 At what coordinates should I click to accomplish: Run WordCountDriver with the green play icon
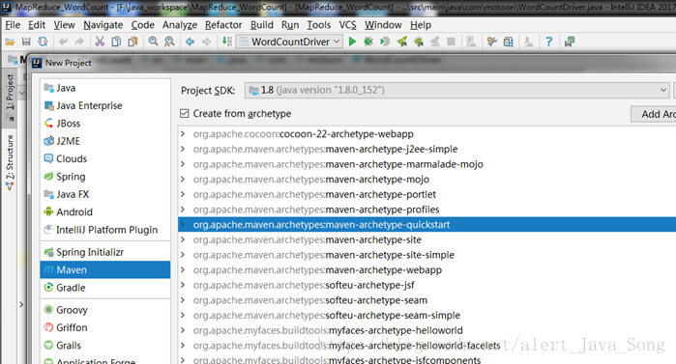[352, 42]
